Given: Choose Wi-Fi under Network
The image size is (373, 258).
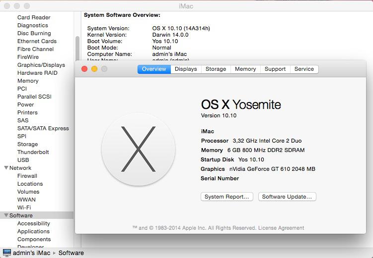Looking at the screenshot, I should point(24,207).
